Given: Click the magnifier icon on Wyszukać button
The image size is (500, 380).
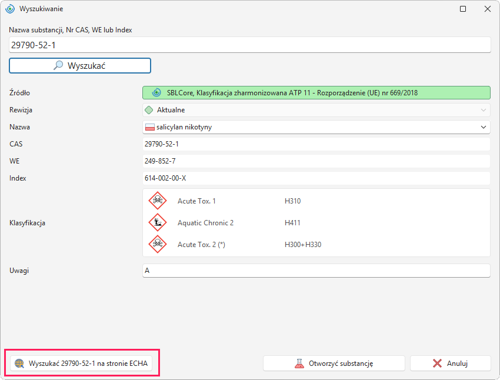Looking at the screenshot, I should [x=58, y=65].
